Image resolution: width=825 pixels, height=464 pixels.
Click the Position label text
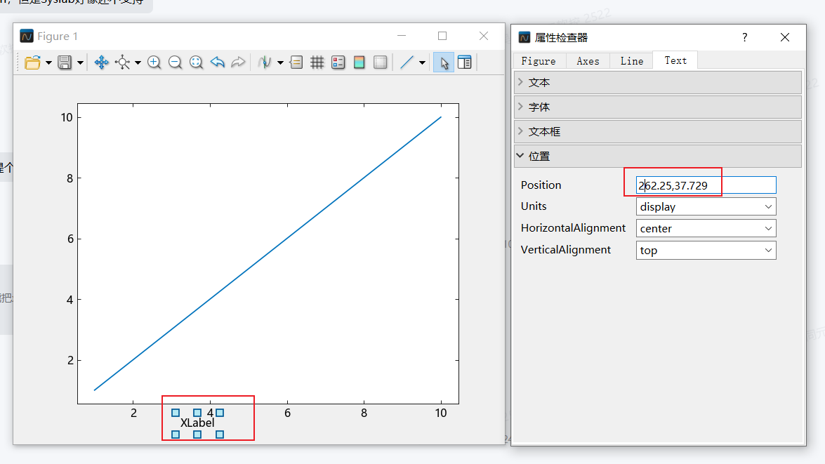[541, 185]
